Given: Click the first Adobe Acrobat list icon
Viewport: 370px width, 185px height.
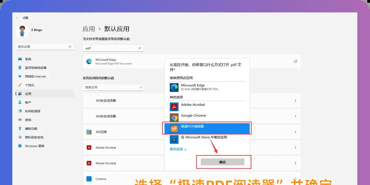Looking at the screenshot, I should coord(89,147).
